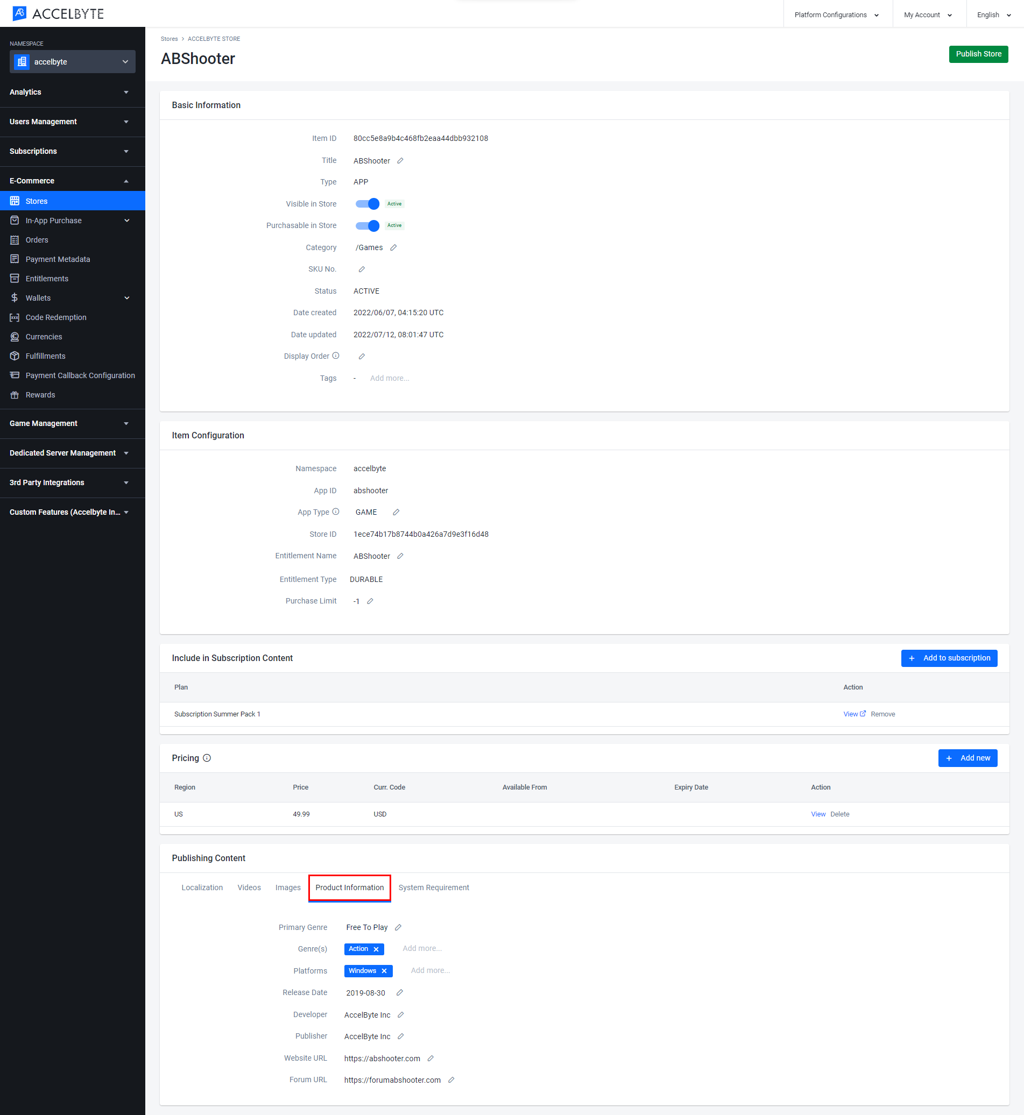The height and width of the screenshot is (1115, 1024).
Task: Collapse the E-Commerce section
Action: point(73,181)
